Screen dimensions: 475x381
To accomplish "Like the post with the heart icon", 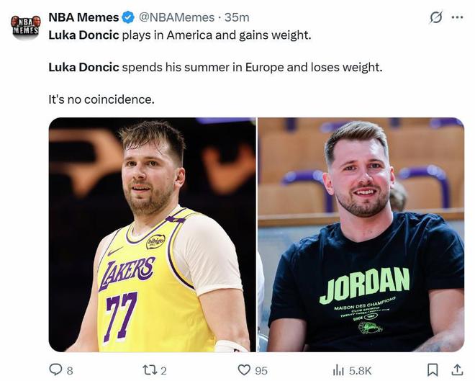I will [245, 369].
